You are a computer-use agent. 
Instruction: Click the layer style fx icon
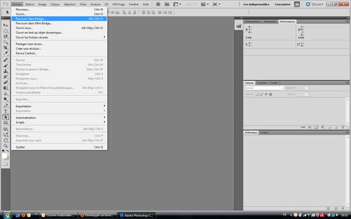point(309,127)
